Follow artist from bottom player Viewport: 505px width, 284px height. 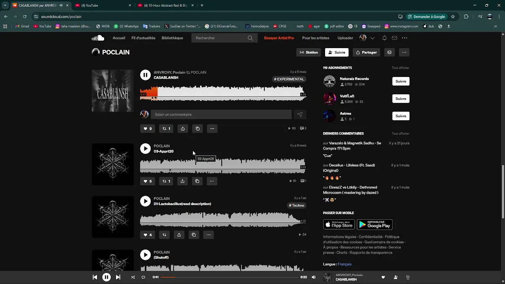coord(396,277)
